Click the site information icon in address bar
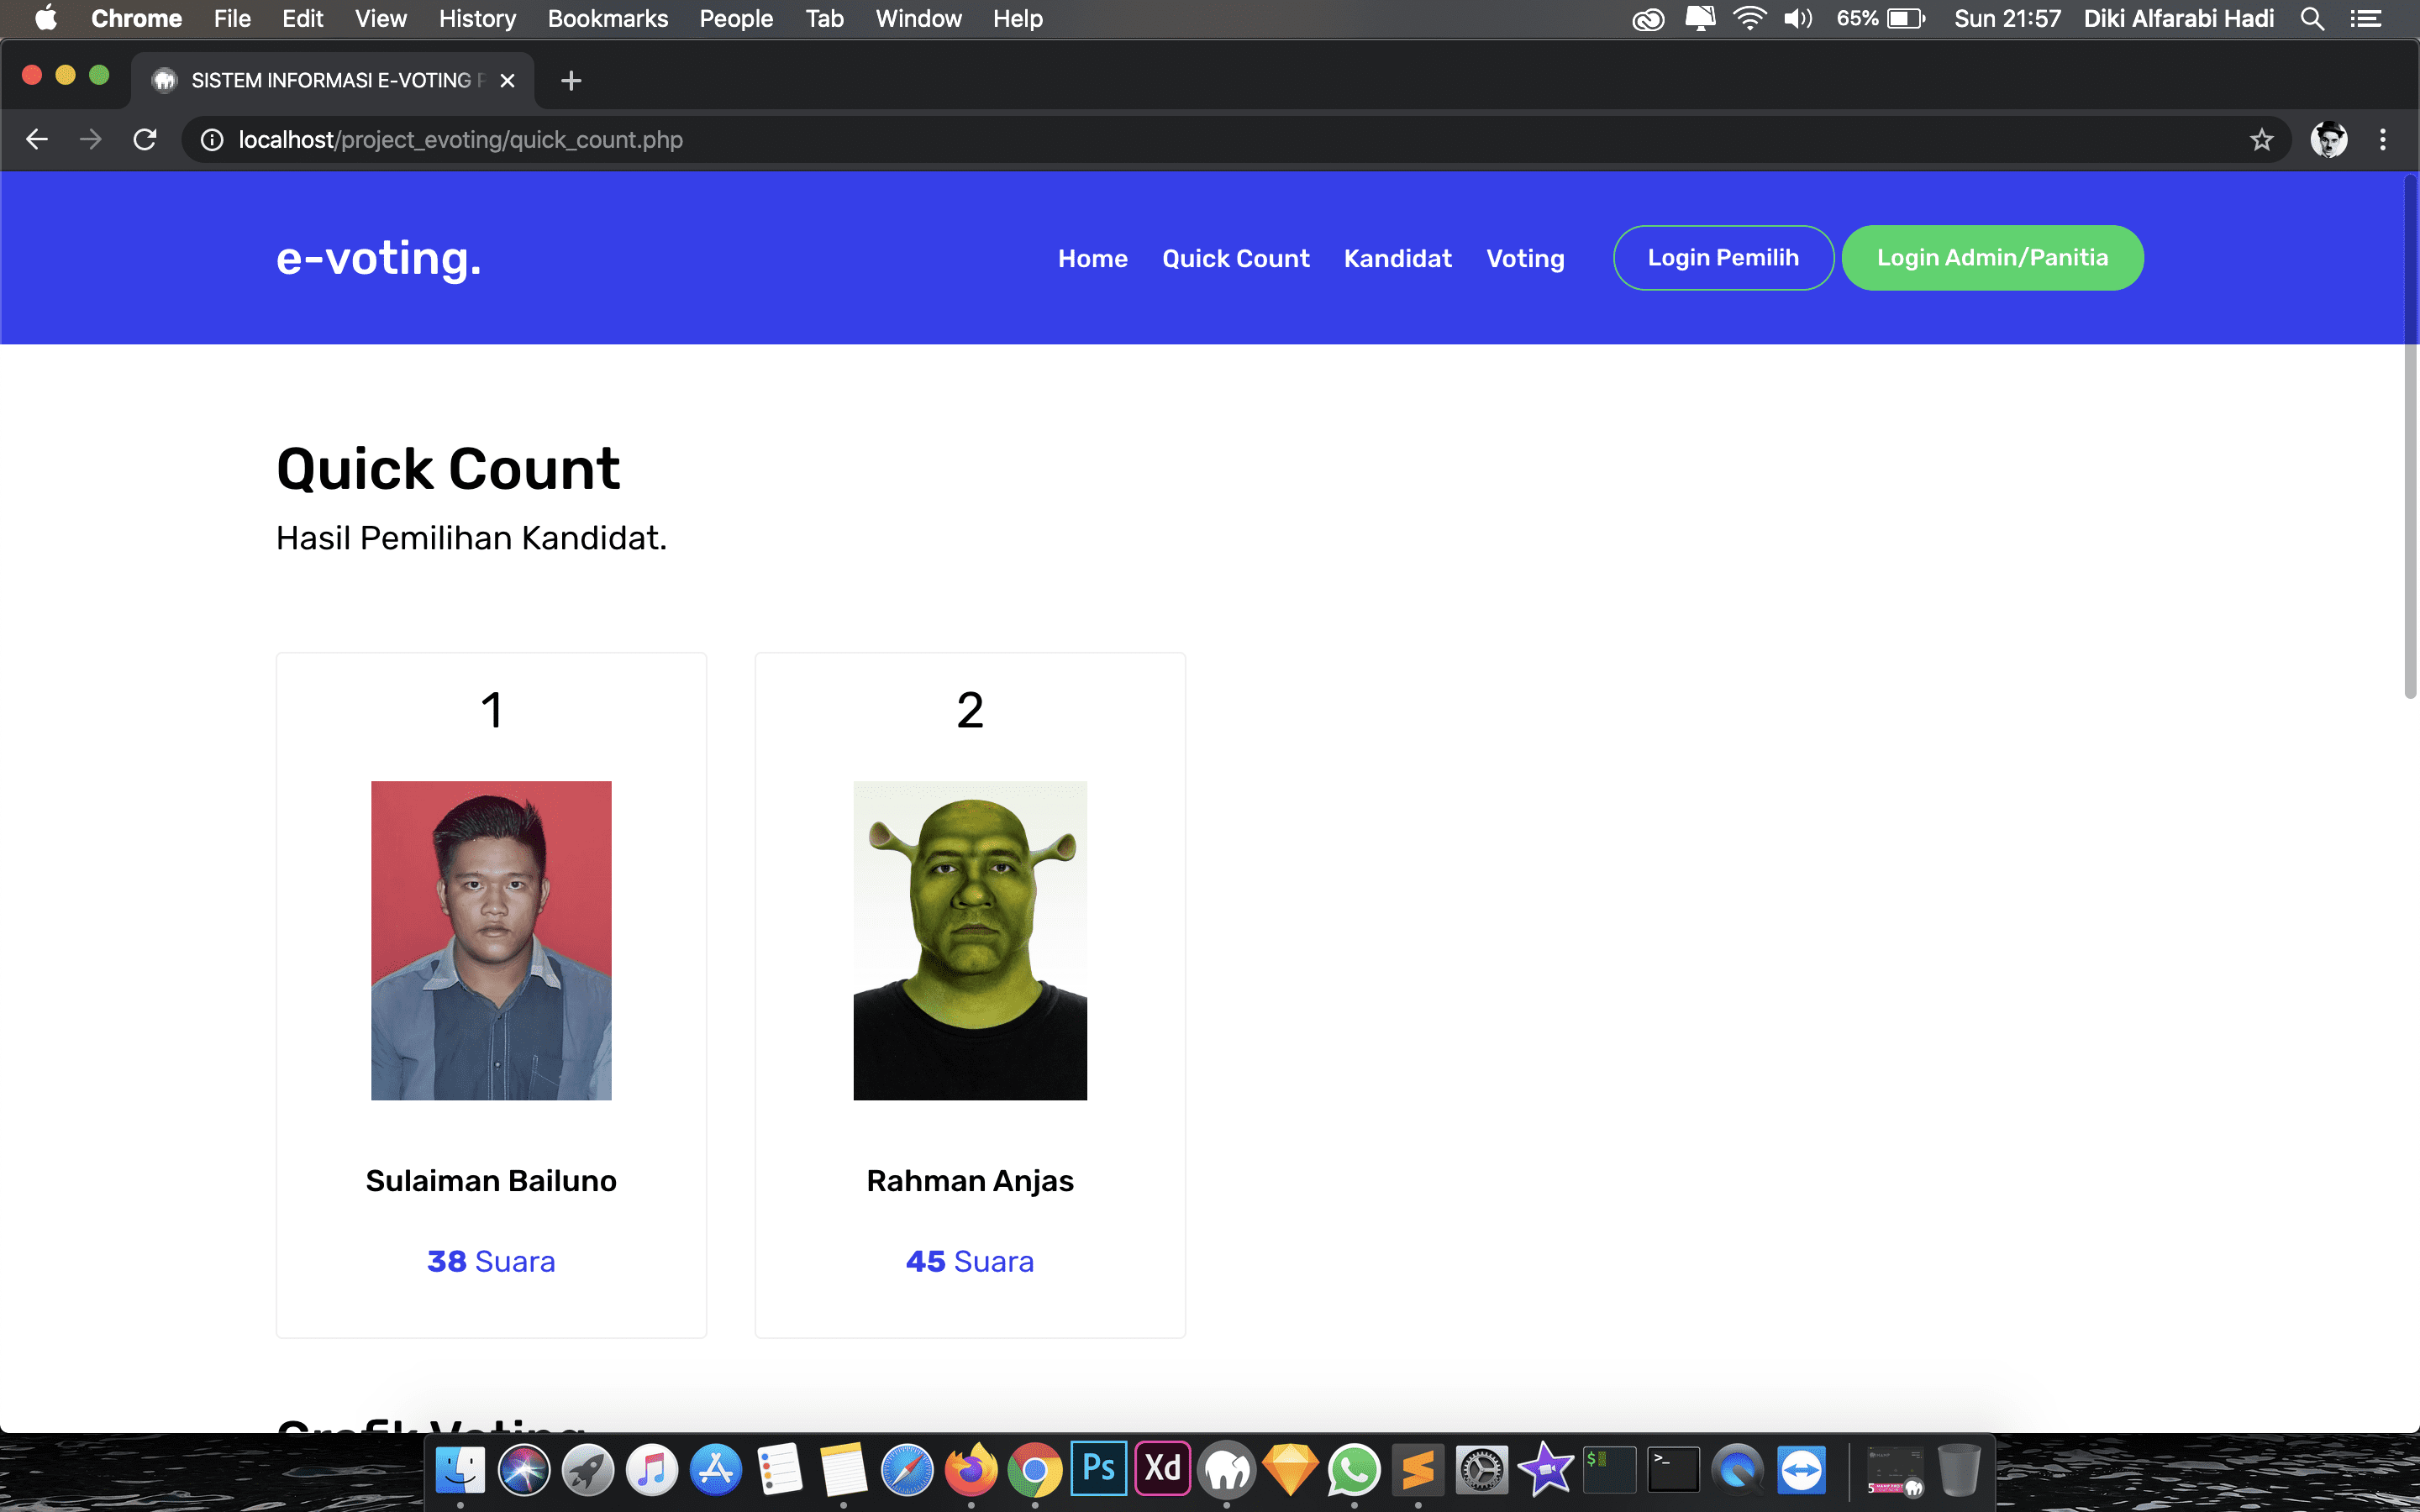2420x1512 pixels. [212, 140]
